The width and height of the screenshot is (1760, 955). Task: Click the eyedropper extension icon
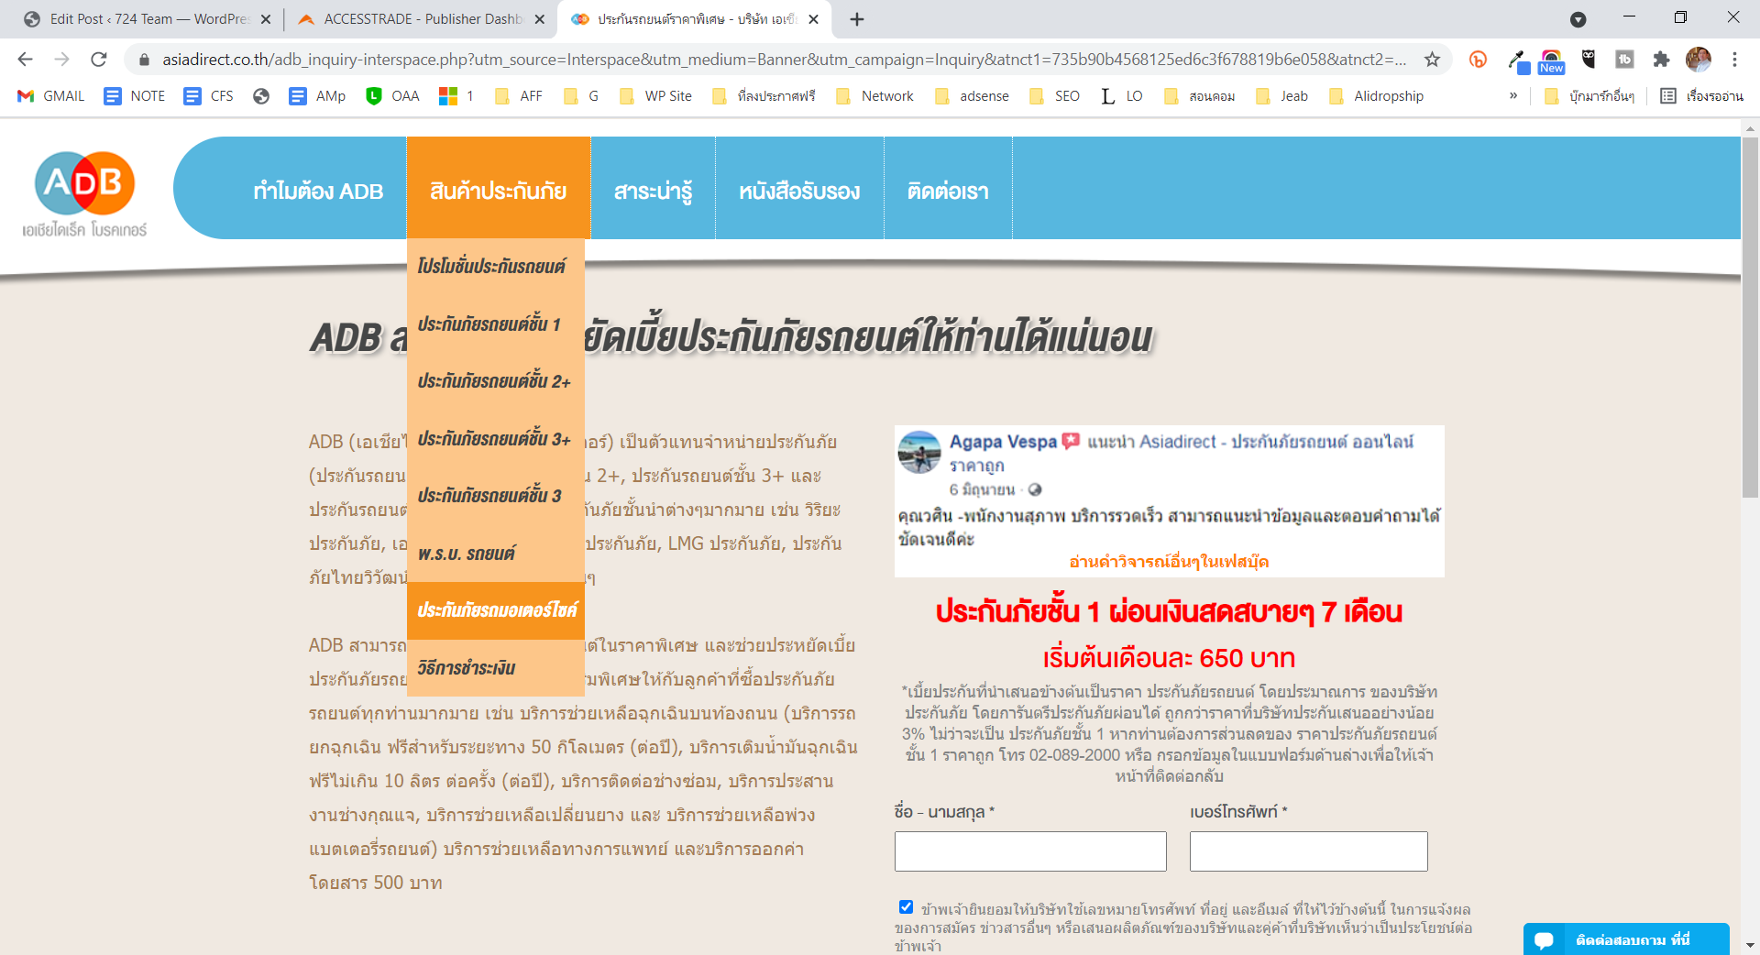(x=1517, y=60)
